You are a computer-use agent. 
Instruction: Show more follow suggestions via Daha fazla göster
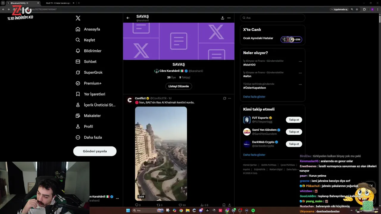click(254, 155)
